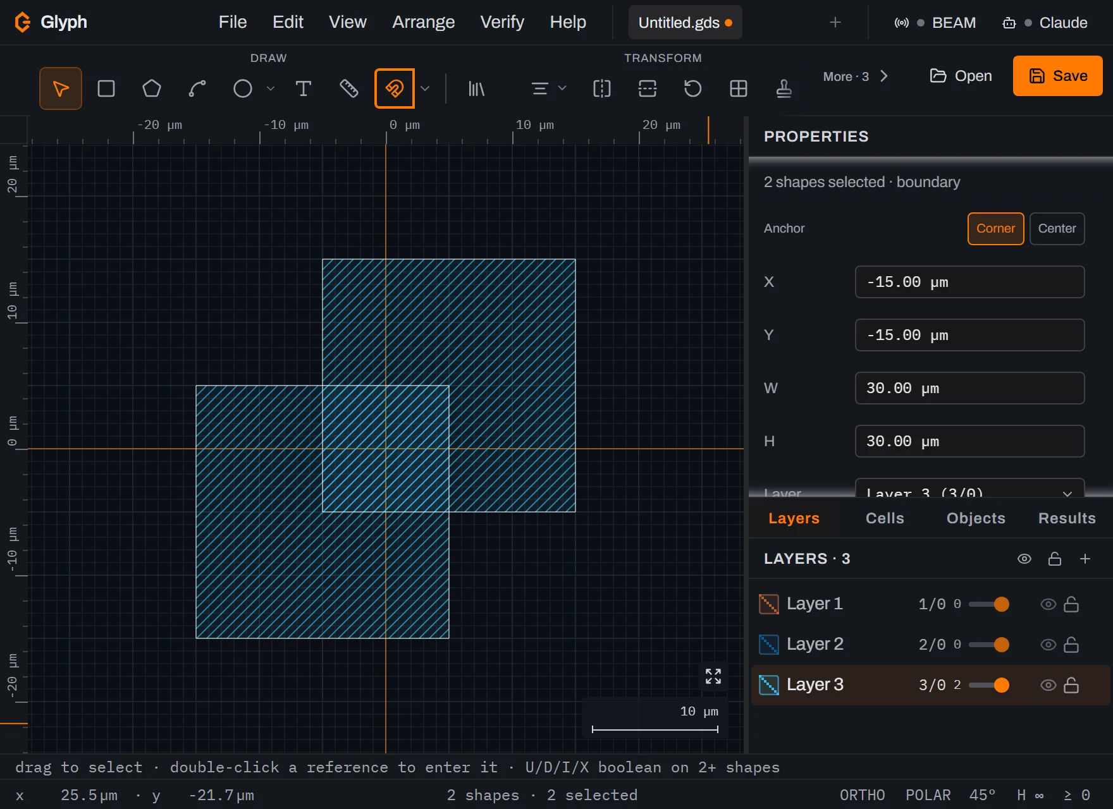Open the Verify menu
Image resolution: width=1113 pixels, height=809 pixels.
(x=502, y=22)
